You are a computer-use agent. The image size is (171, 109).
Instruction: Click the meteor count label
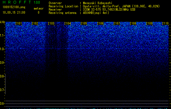tap(39, 8)
